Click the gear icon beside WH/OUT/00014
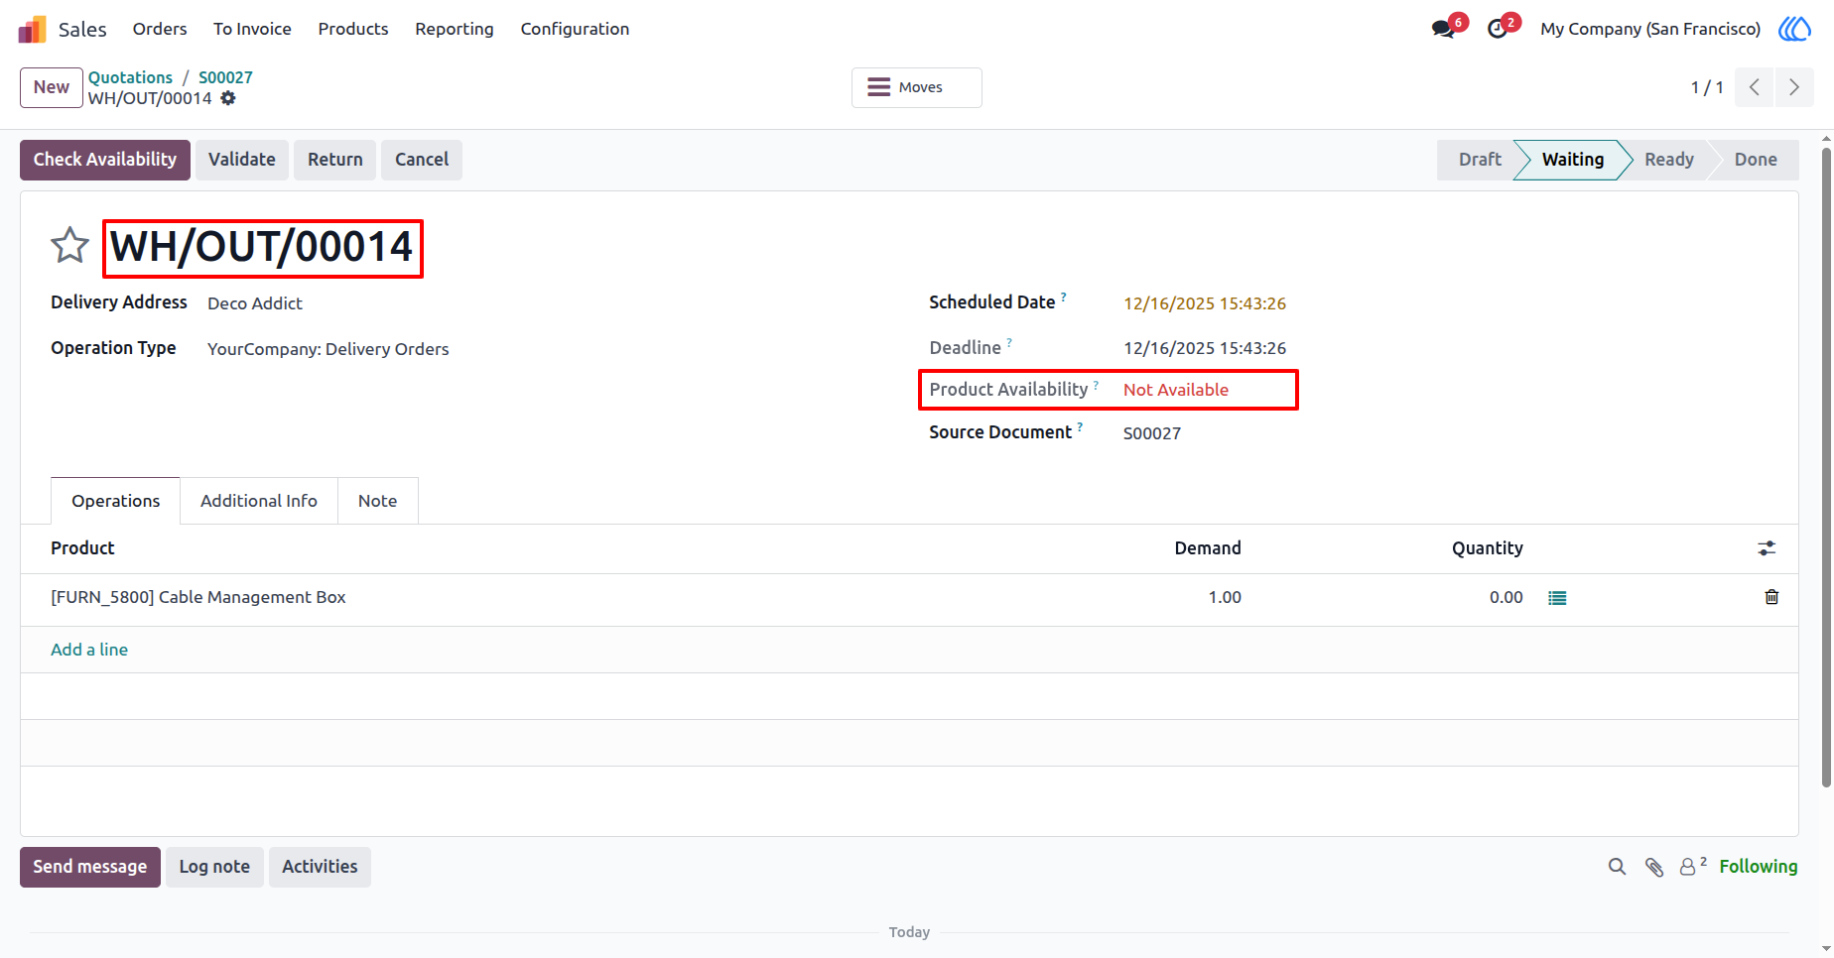The image size is (1834, 958). point(228,98)
